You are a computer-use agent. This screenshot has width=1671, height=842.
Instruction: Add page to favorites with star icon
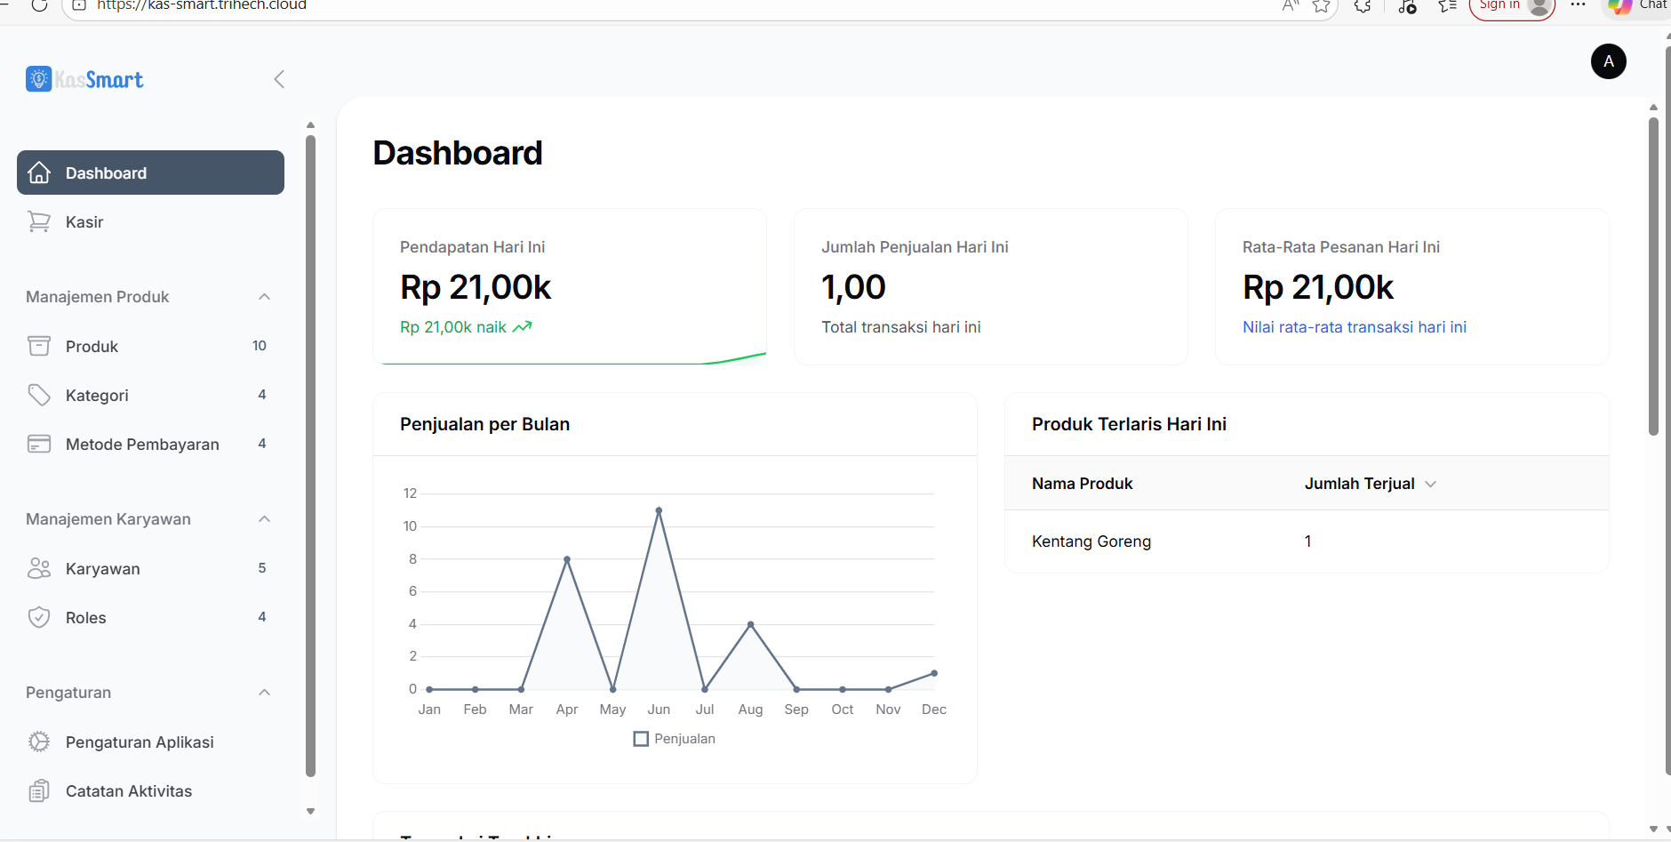click(1322, 5)
